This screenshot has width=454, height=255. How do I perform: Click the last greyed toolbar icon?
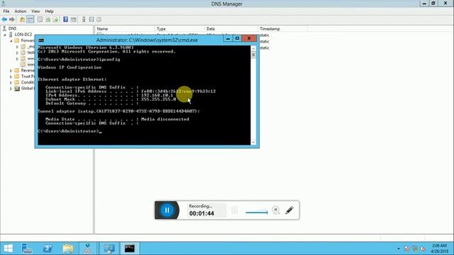(x=99, y=19)
